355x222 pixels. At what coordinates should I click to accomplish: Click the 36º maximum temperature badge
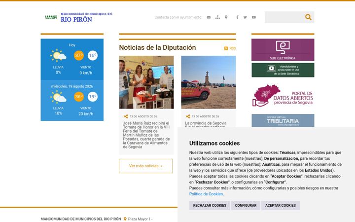79,97
